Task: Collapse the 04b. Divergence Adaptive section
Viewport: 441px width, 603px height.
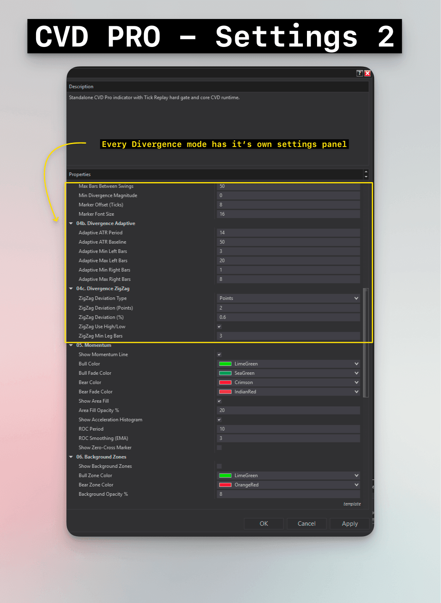Action: click(x=71, y=223)
